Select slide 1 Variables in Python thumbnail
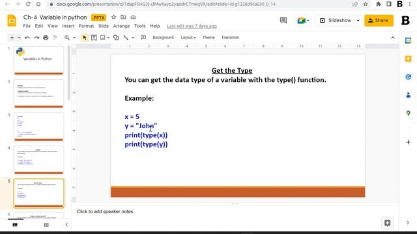 click(x=39, y=60)
